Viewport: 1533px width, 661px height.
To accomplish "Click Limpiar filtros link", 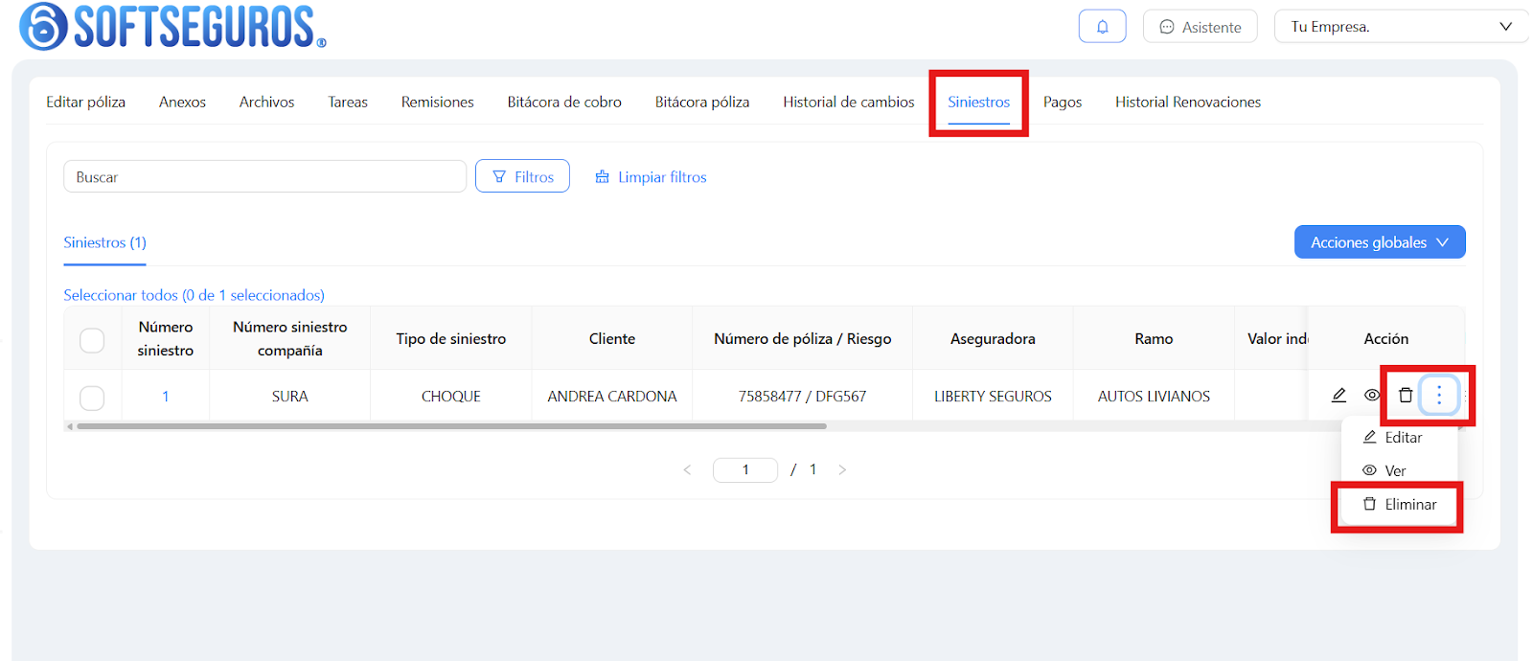I will click(651, 177).
